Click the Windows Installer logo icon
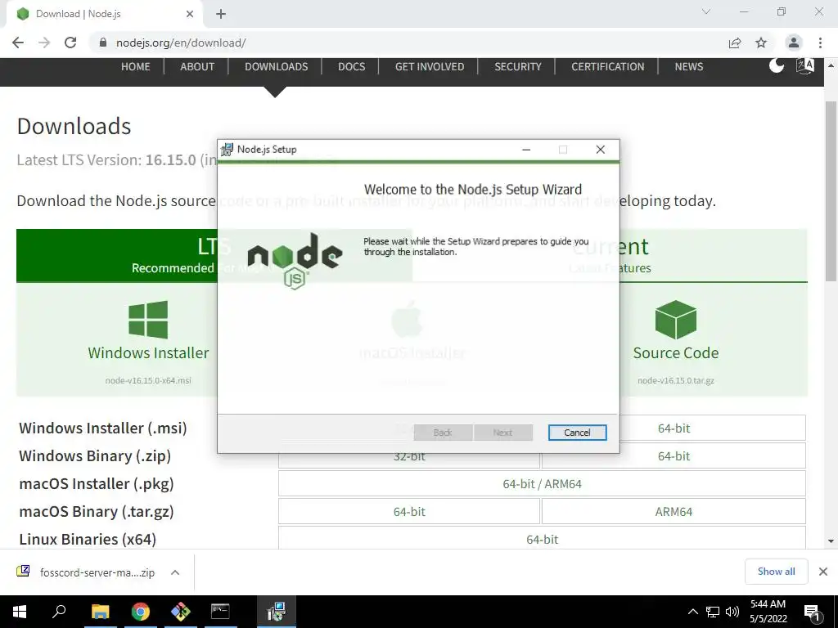Screen dimensions: 838x628 point(148,320)
